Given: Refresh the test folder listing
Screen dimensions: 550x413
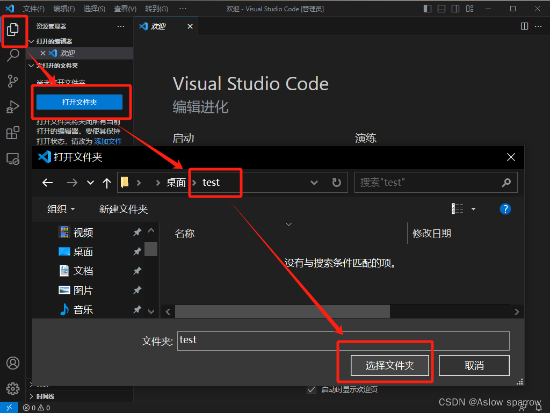Looking at the screenshot, I should point(336,182).
